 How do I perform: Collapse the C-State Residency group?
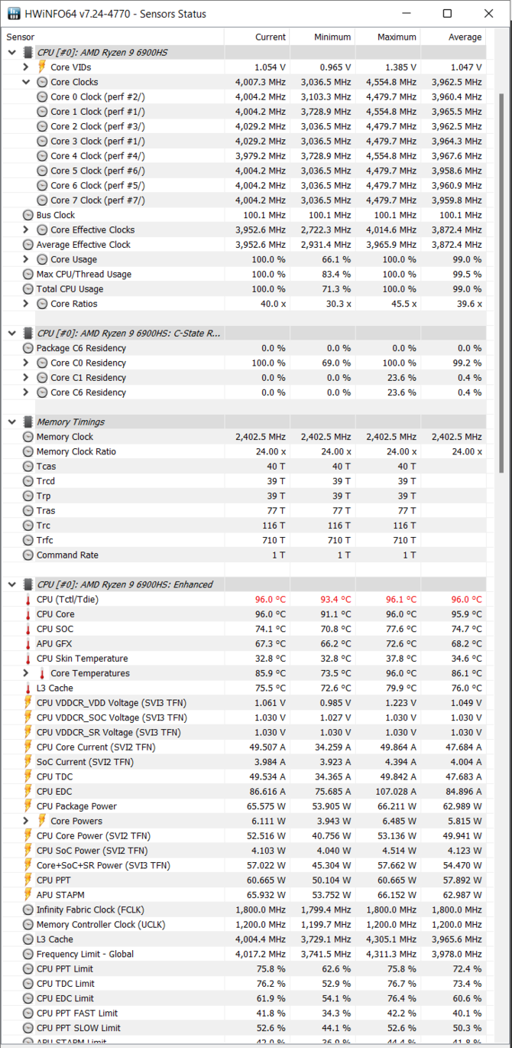pyautogui.click(x=11, y=333)
